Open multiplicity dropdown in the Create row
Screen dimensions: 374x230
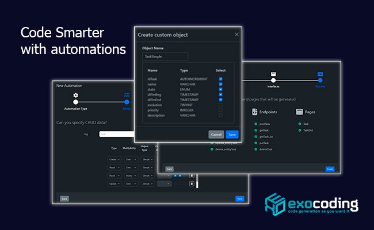131,159
